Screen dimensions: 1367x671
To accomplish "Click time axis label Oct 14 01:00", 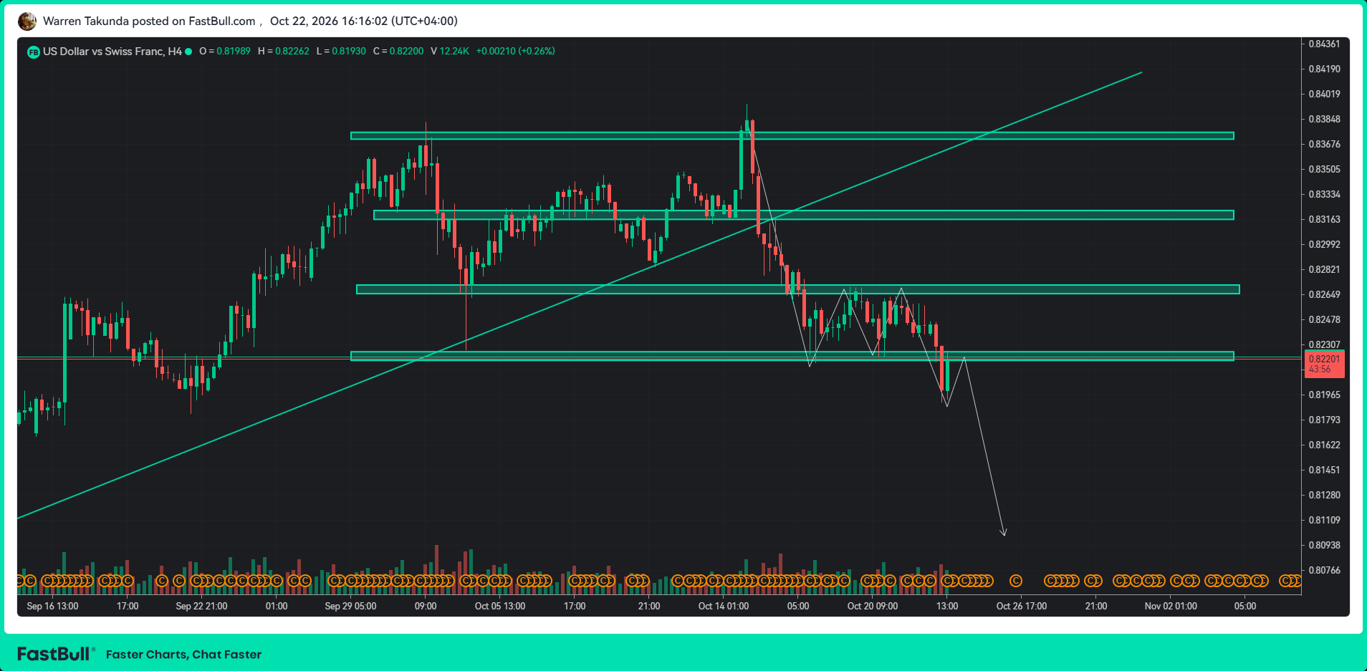I will point(724,606).
